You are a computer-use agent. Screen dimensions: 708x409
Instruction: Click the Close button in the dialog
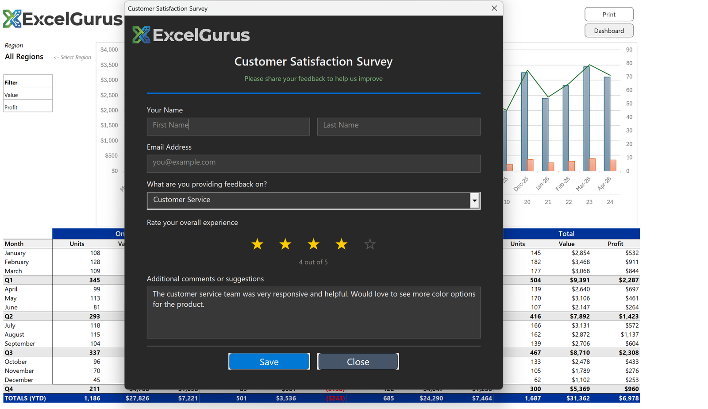click(x=358, y=361)
